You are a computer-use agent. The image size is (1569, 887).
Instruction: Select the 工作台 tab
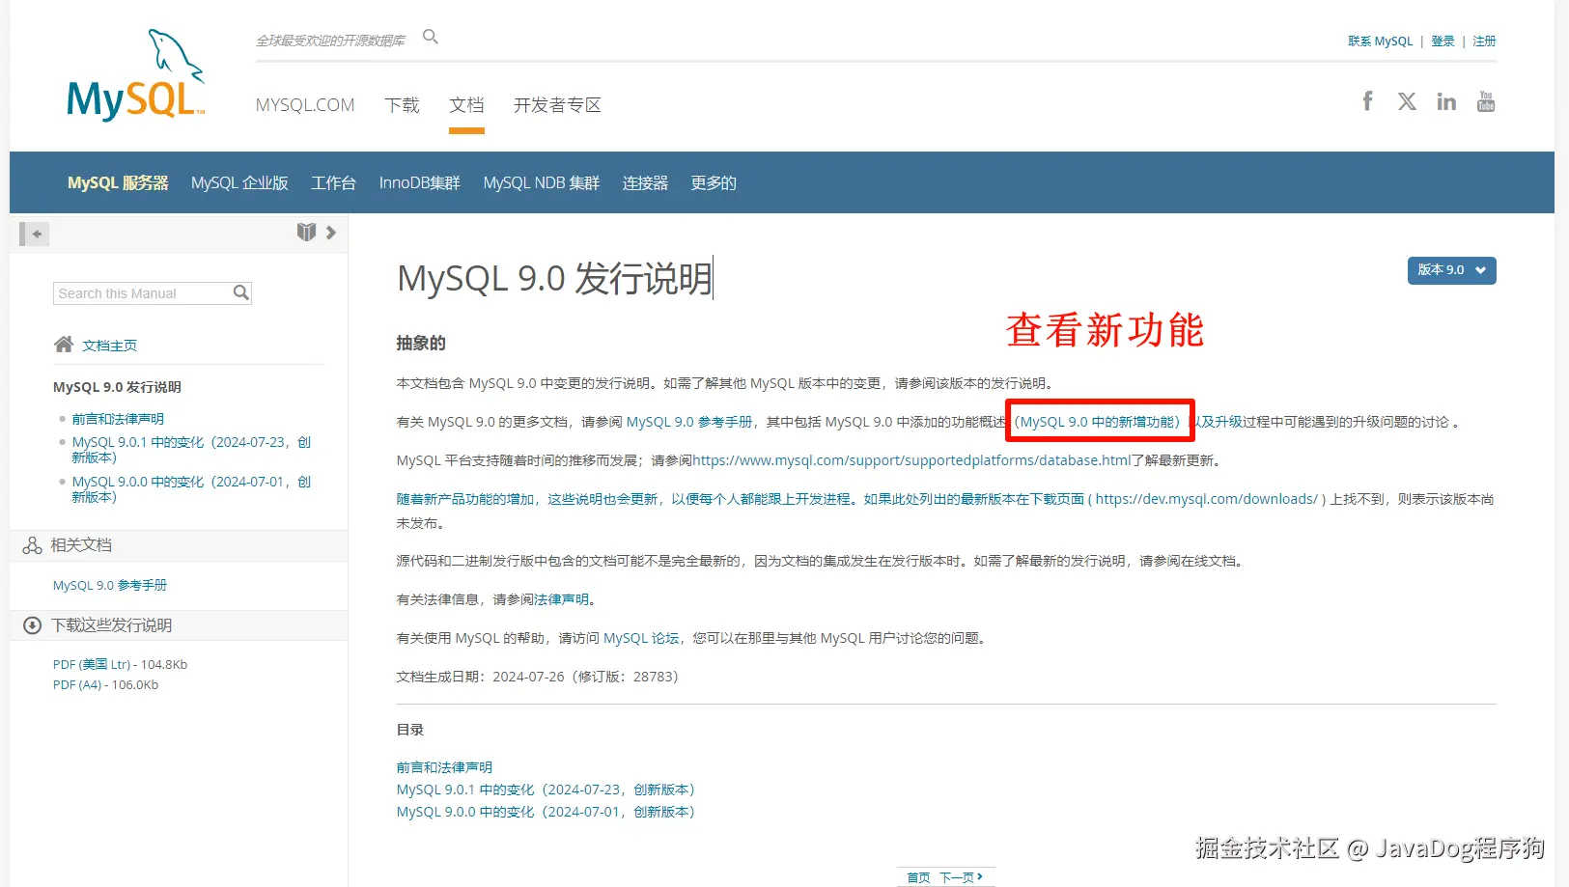[333, 182]
